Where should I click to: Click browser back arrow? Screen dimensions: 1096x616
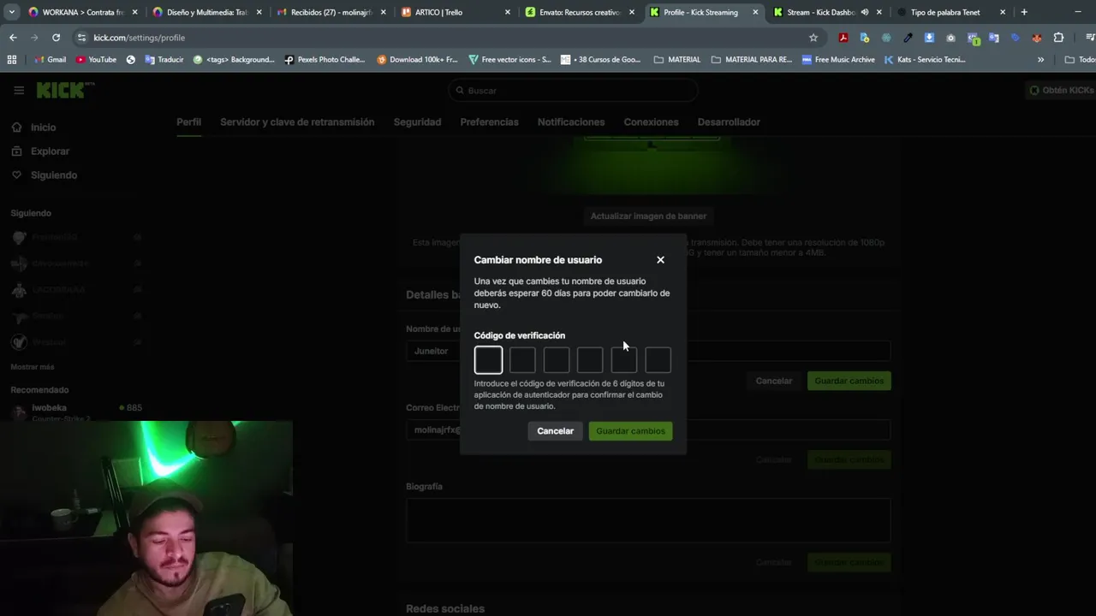pos(13,38)
